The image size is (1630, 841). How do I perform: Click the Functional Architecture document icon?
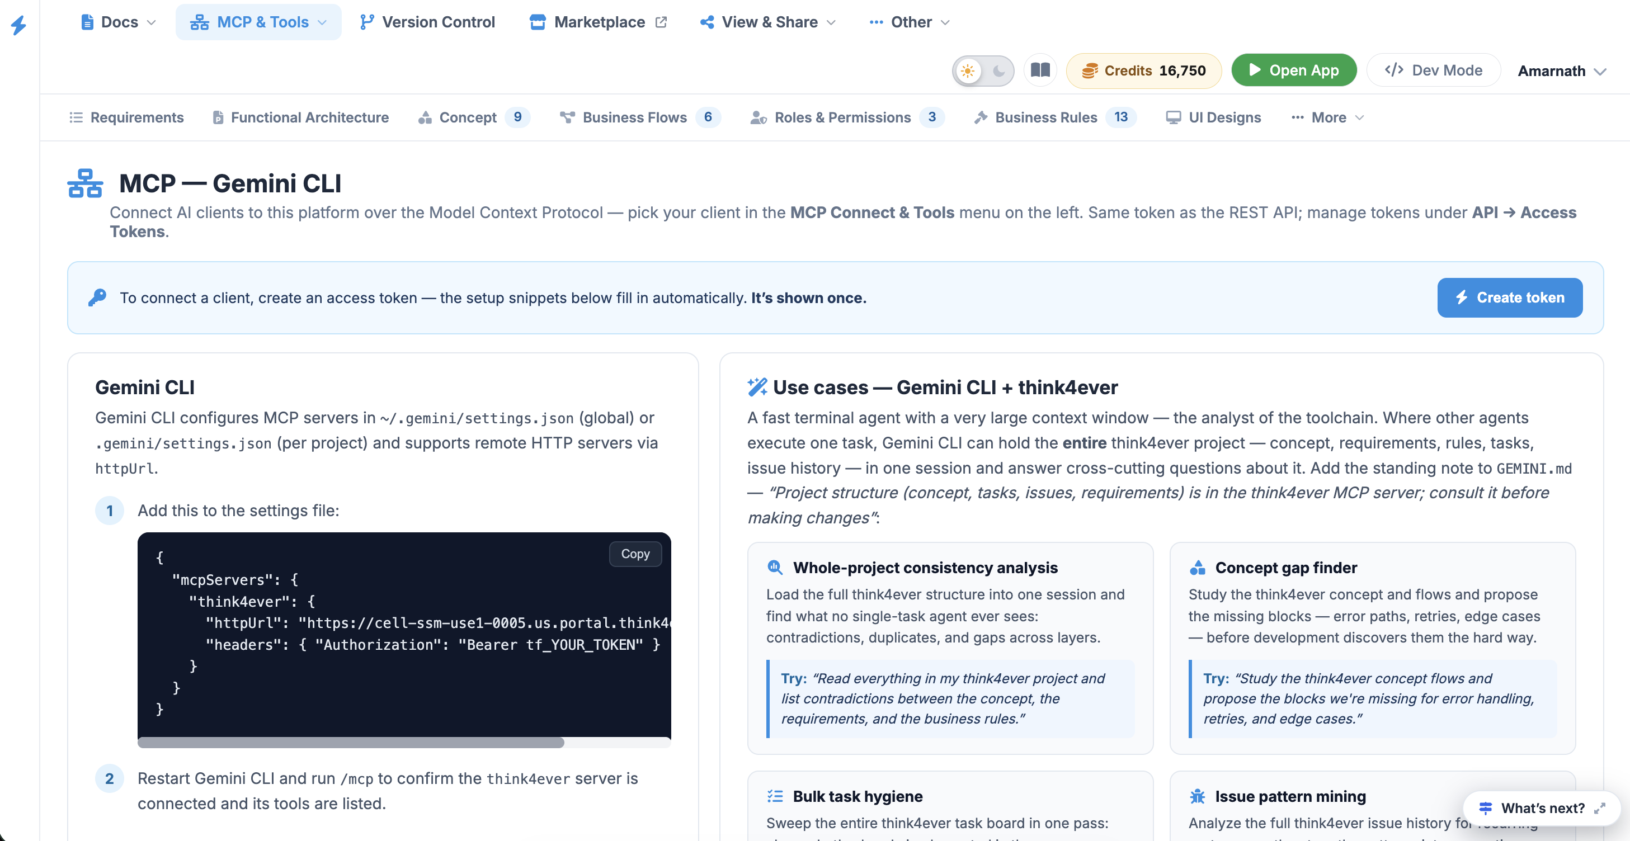(x=218, y=117)
